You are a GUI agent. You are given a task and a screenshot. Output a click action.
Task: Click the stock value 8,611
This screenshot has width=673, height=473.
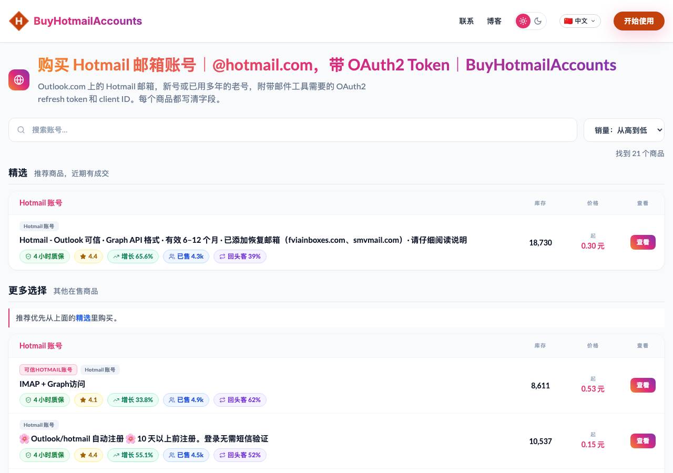coord(541,386)
